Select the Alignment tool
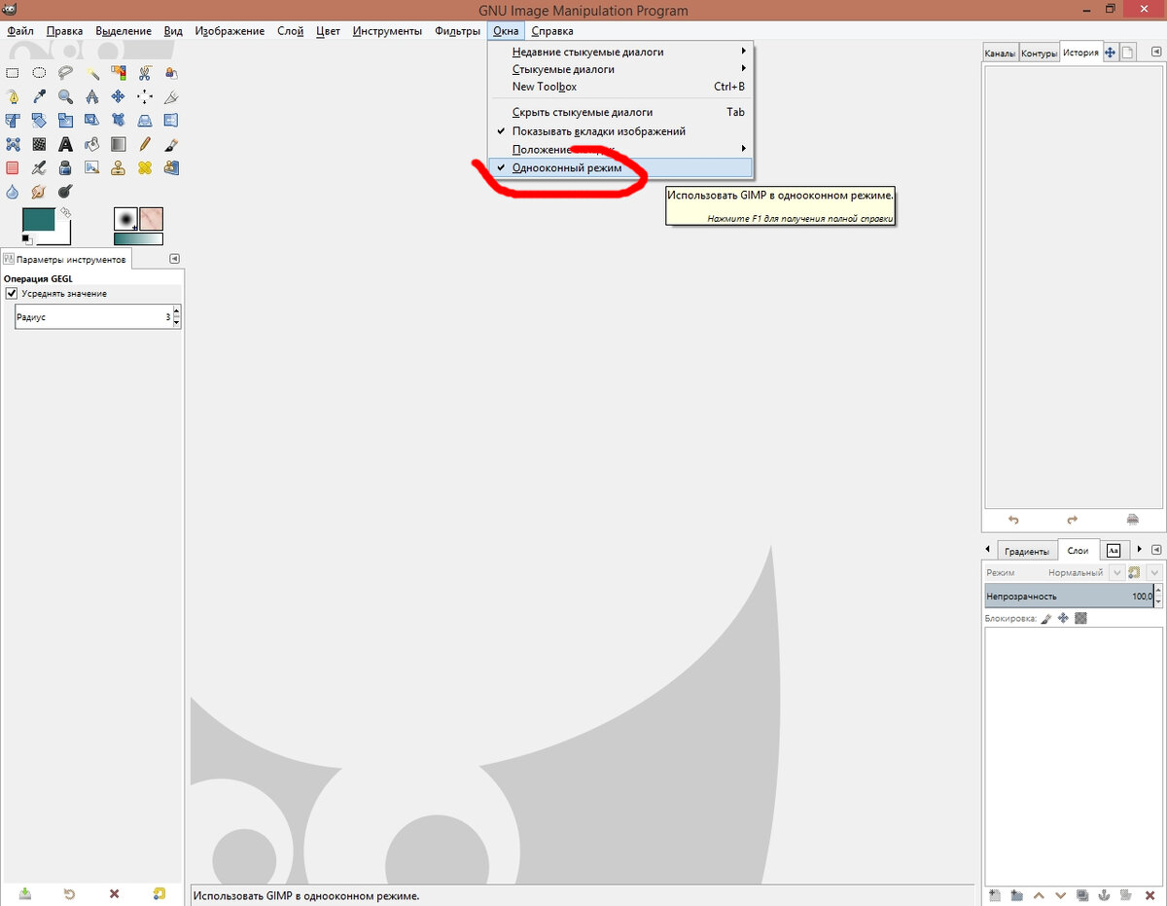Image resolution: width=1167 pixels, height=906 pixels. (144, 96)
